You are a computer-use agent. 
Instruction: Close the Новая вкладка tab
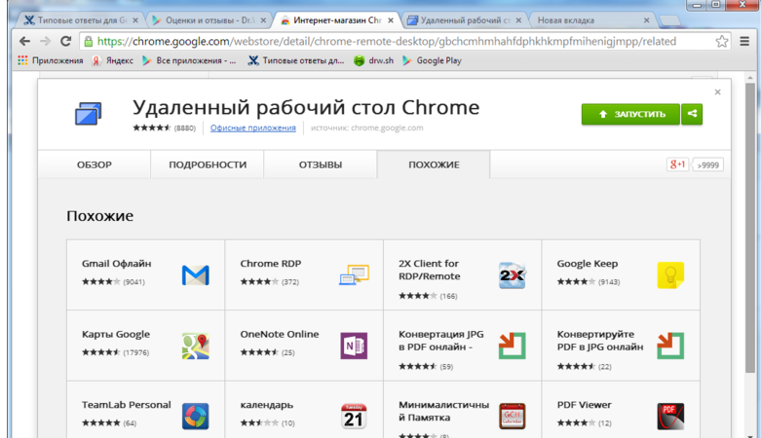[x=646, y=20]
